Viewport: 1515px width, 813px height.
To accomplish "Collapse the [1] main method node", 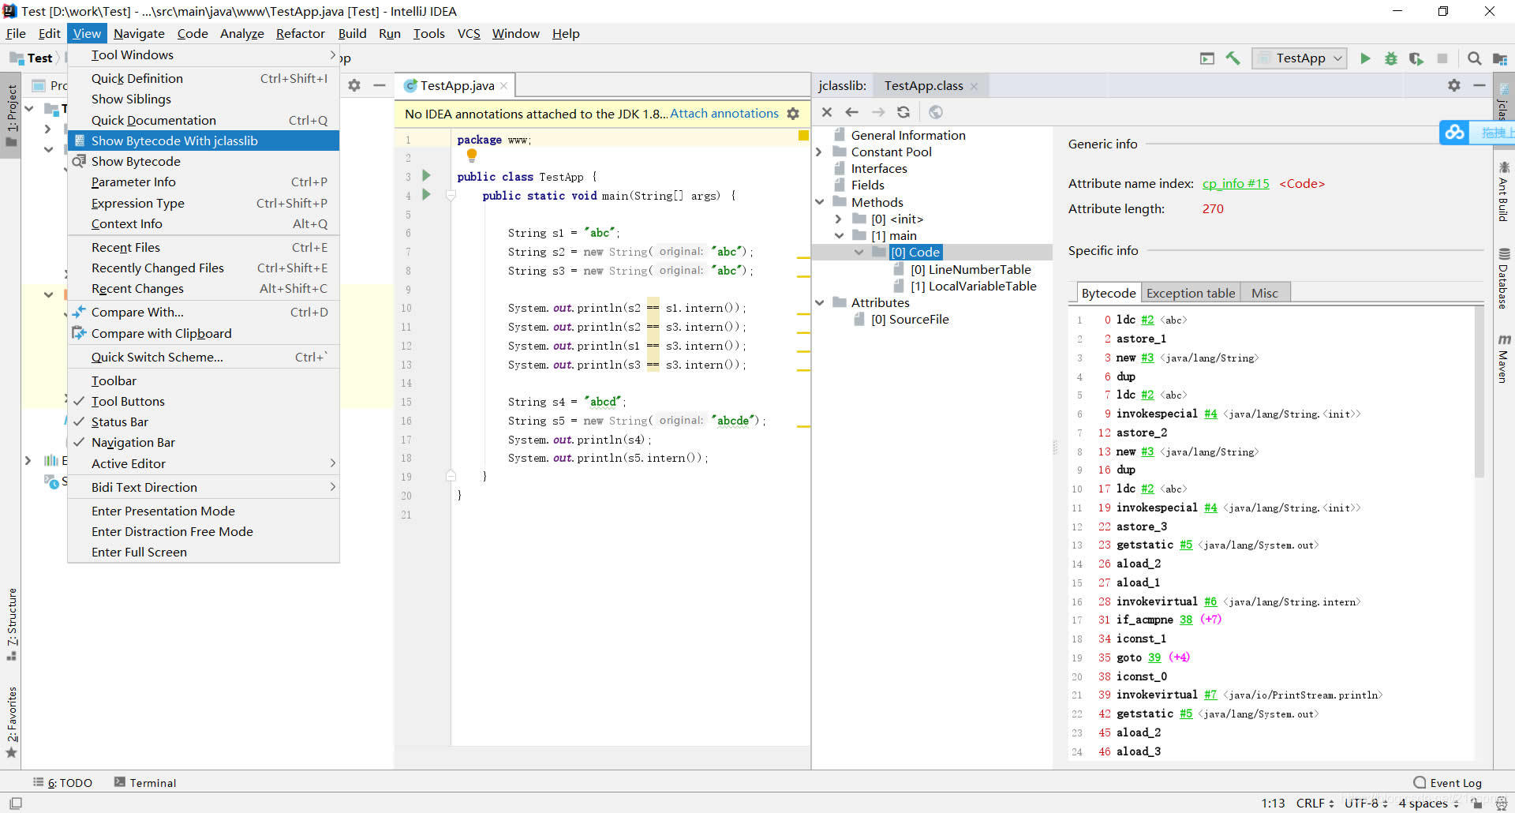I will click(x=839, y=235).
